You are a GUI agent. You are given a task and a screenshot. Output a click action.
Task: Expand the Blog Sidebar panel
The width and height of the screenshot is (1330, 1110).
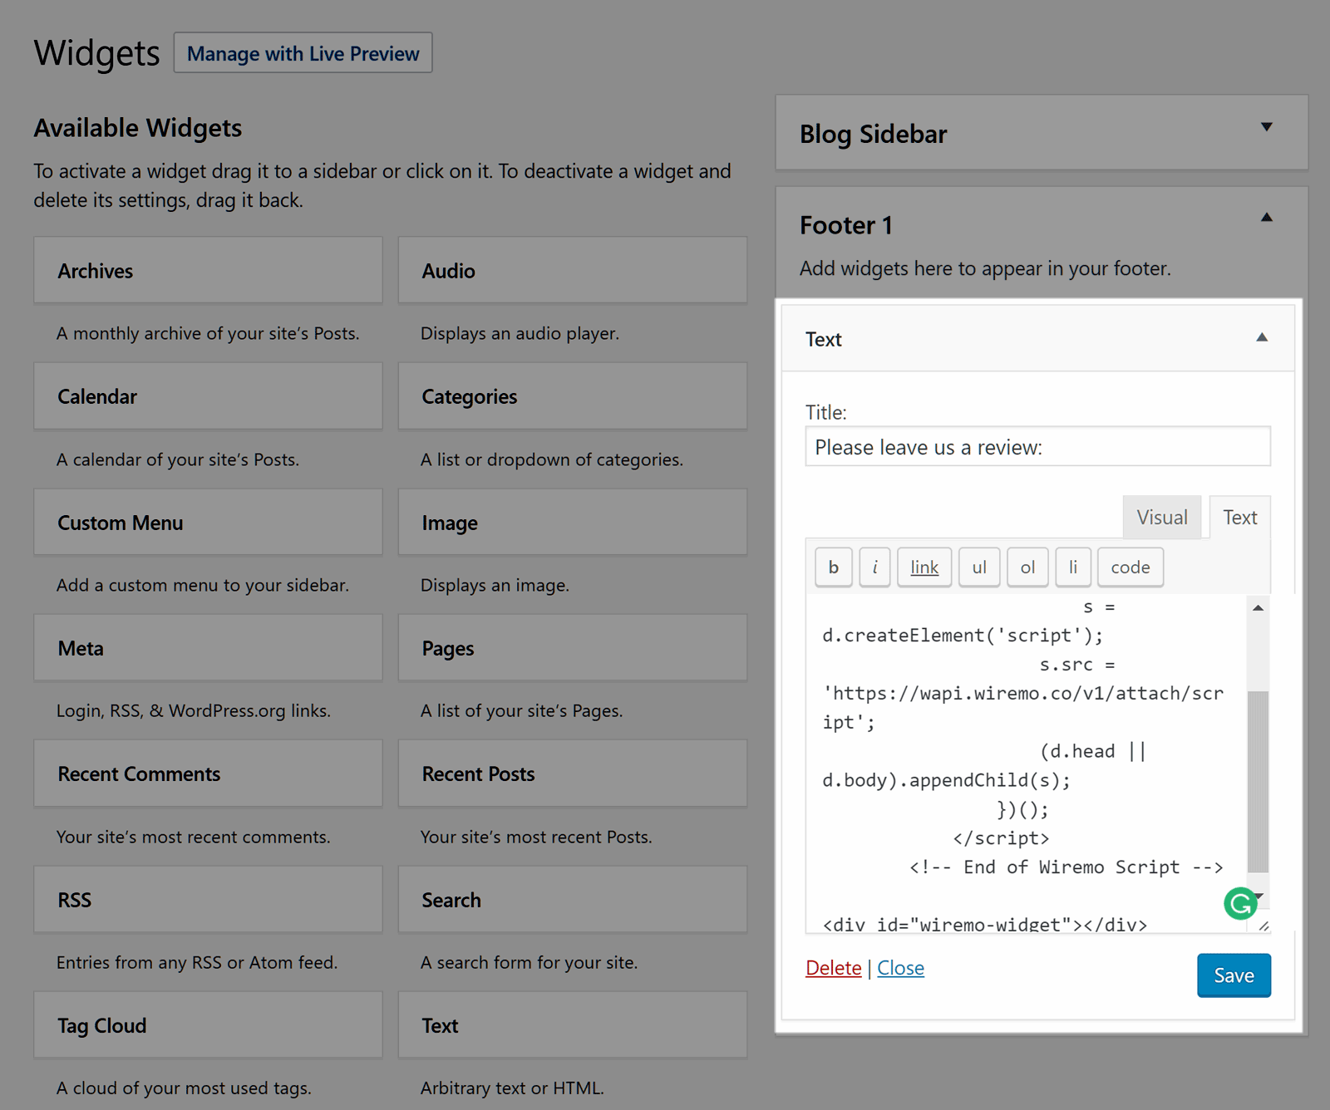point(1266,127)
